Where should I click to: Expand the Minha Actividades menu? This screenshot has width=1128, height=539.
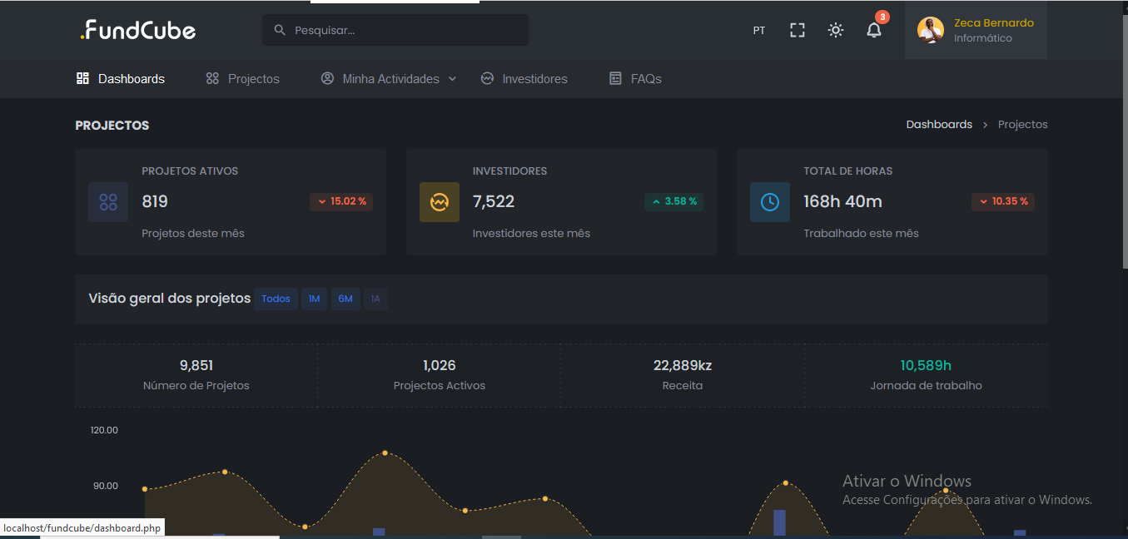pyautogui.click(x=390, y=79)
